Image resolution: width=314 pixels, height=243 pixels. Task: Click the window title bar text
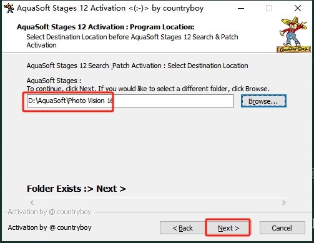[x=110, y=8]
